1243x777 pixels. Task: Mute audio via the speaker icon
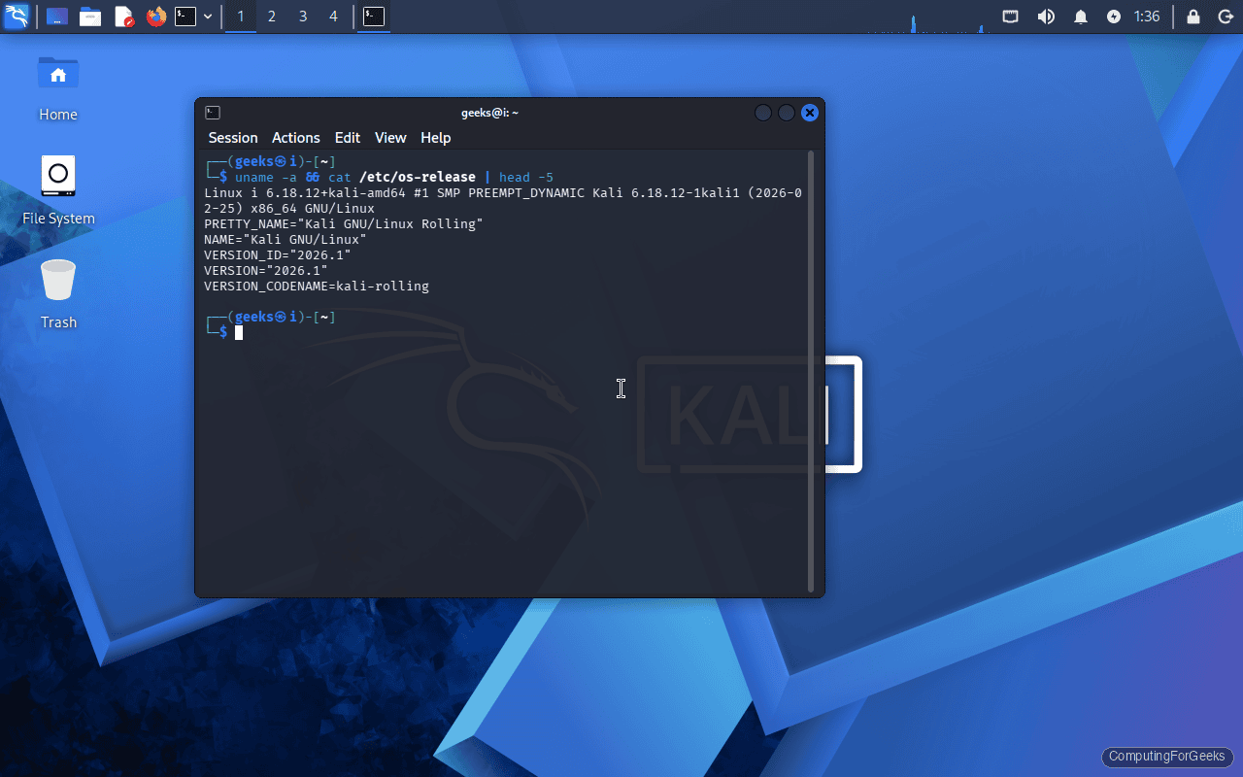(x=1046, y=17)
